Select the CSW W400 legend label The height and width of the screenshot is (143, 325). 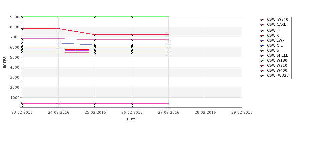coord(277,70)
